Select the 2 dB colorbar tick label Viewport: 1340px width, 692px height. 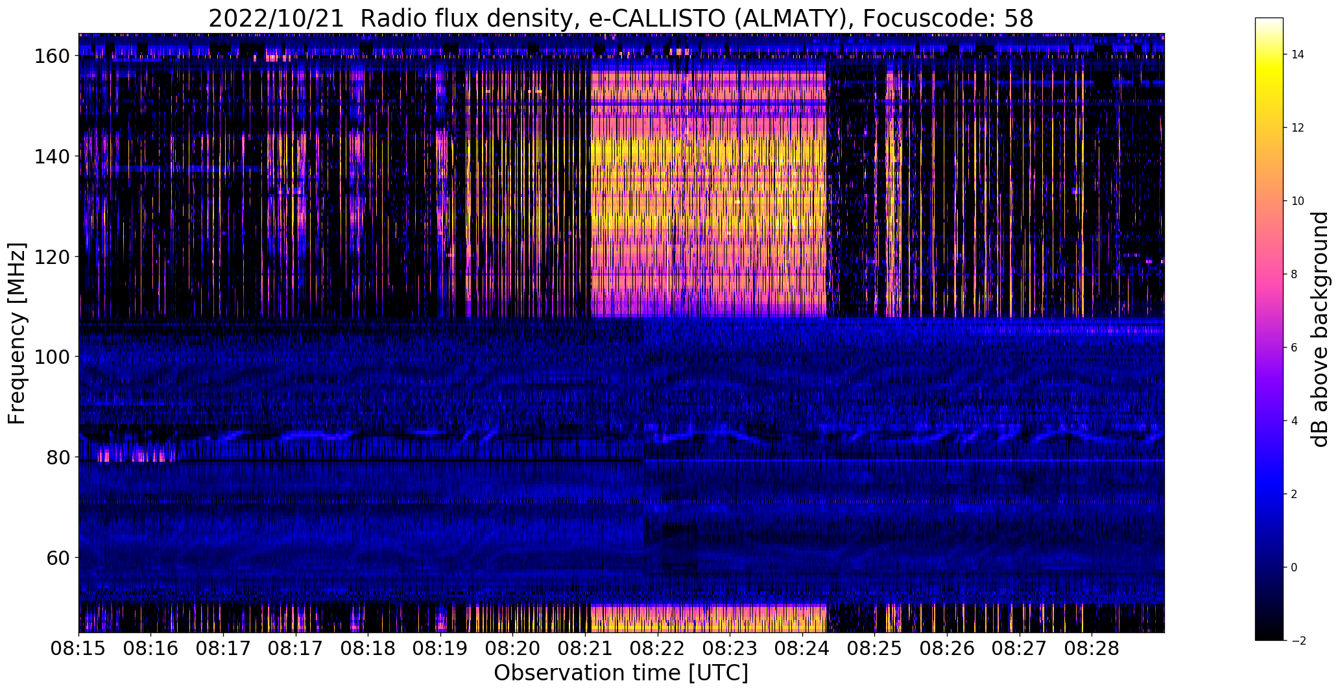[1295, 494]
